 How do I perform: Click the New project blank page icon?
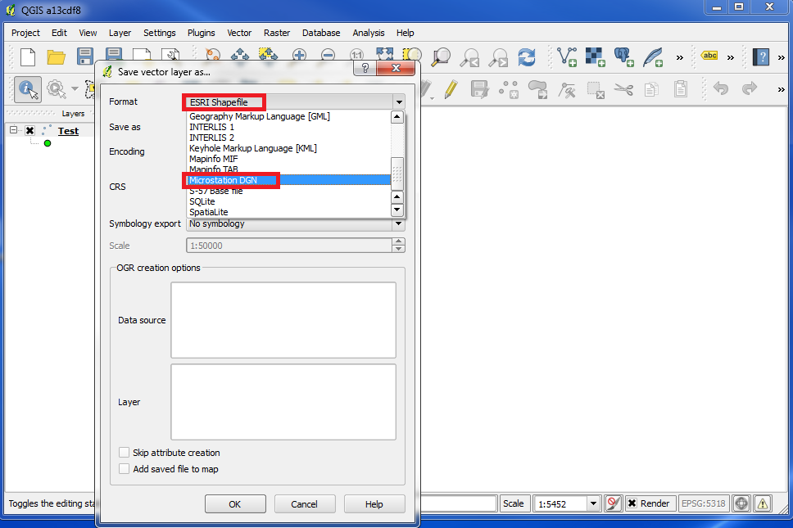click(28, 56)
